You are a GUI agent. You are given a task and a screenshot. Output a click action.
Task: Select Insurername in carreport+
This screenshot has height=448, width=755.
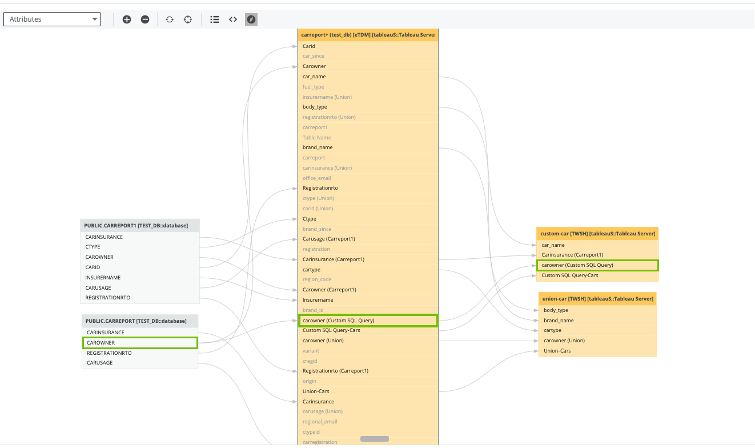click(368, 300)
